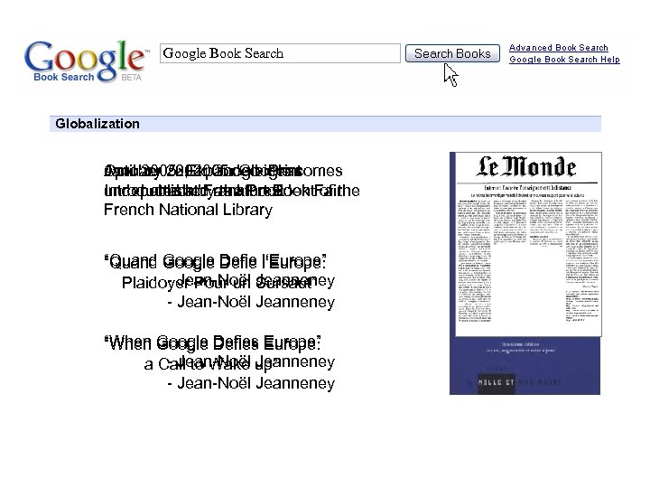Image resolution: width=650 pixels, height=488 pixels.
Task: Click the Google Book Search input field
Action: click(280, 53)
